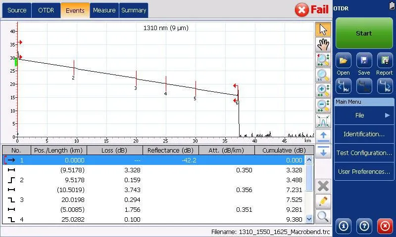396x237 pixels.
Task: Activate the hand pan tool
Action: [323, 44]
